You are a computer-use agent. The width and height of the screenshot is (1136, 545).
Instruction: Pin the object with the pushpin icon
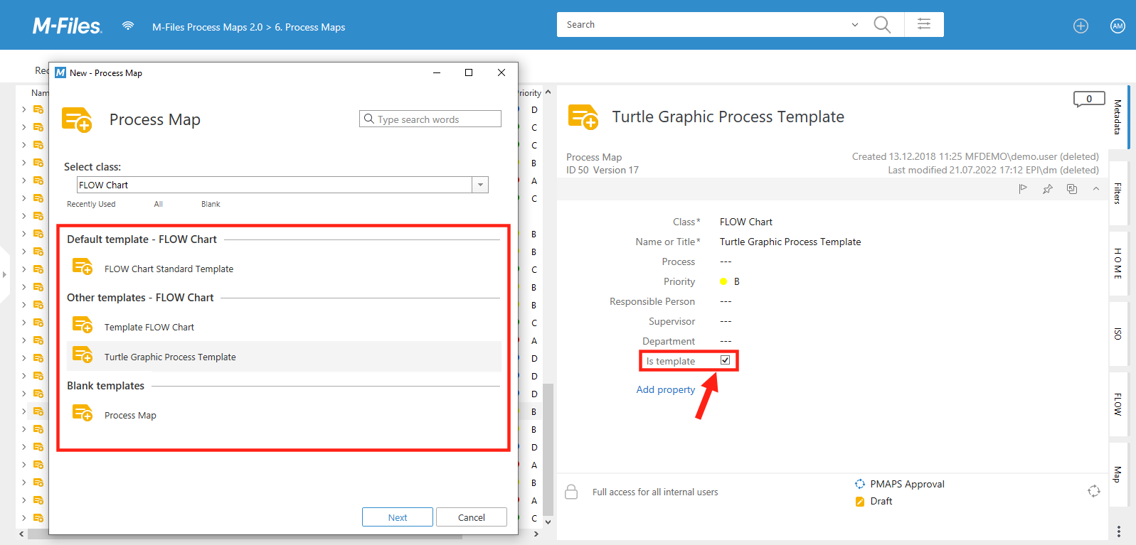[1047, 189]
